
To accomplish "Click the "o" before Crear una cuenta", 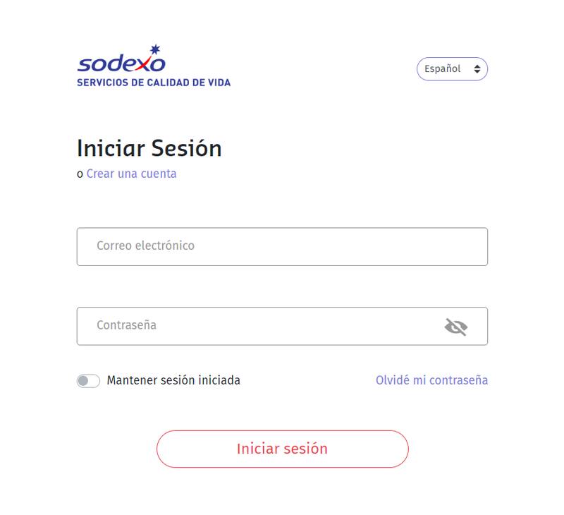I will (x=80, y=174).
